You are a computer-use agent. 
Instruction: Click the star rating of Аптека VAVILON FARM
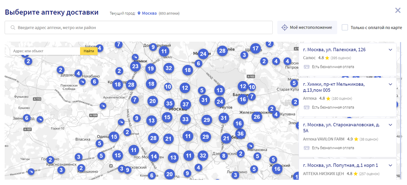tap(356, 139)
